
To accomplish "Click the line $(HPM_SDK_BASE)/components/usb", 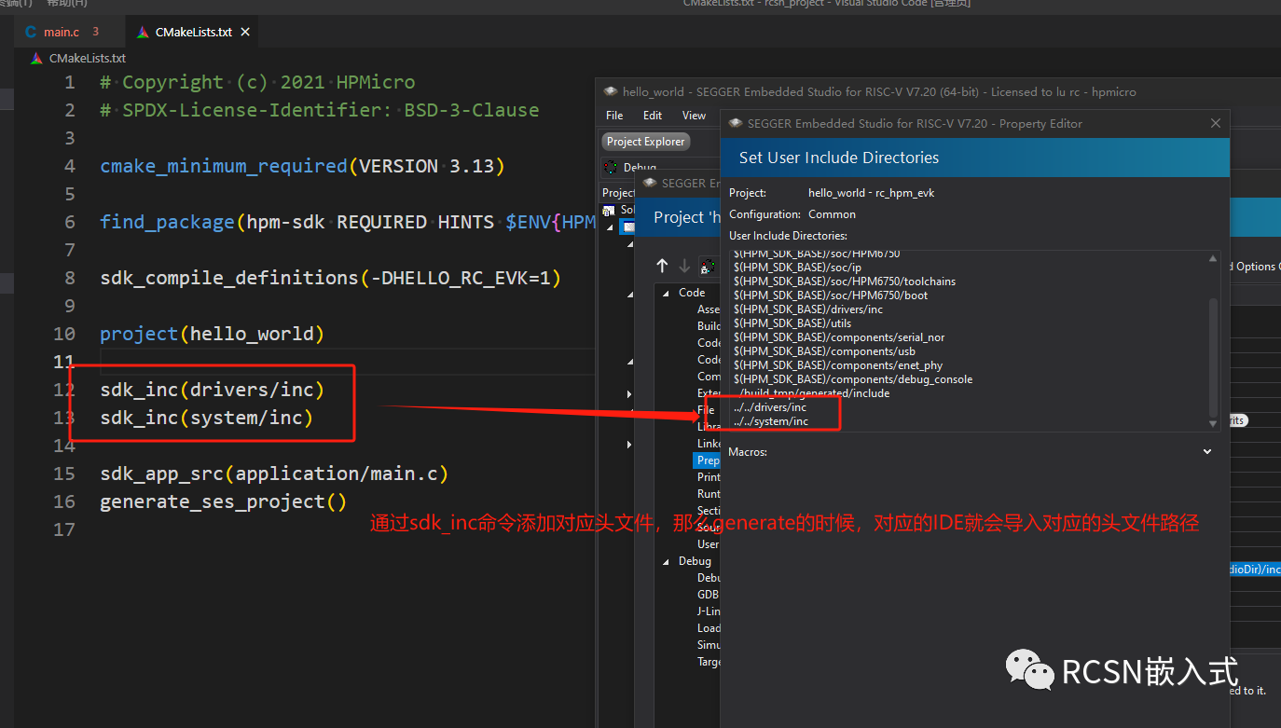I will [x=824, y=351].
